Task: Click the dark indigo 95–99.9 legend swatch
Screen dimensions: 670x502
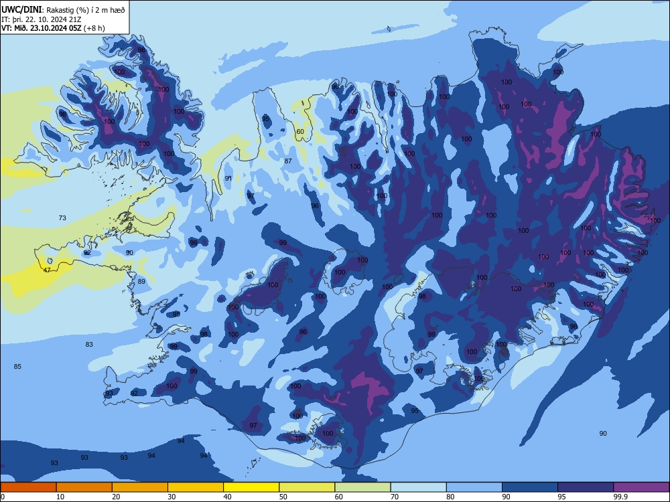Action: (586, 487)
